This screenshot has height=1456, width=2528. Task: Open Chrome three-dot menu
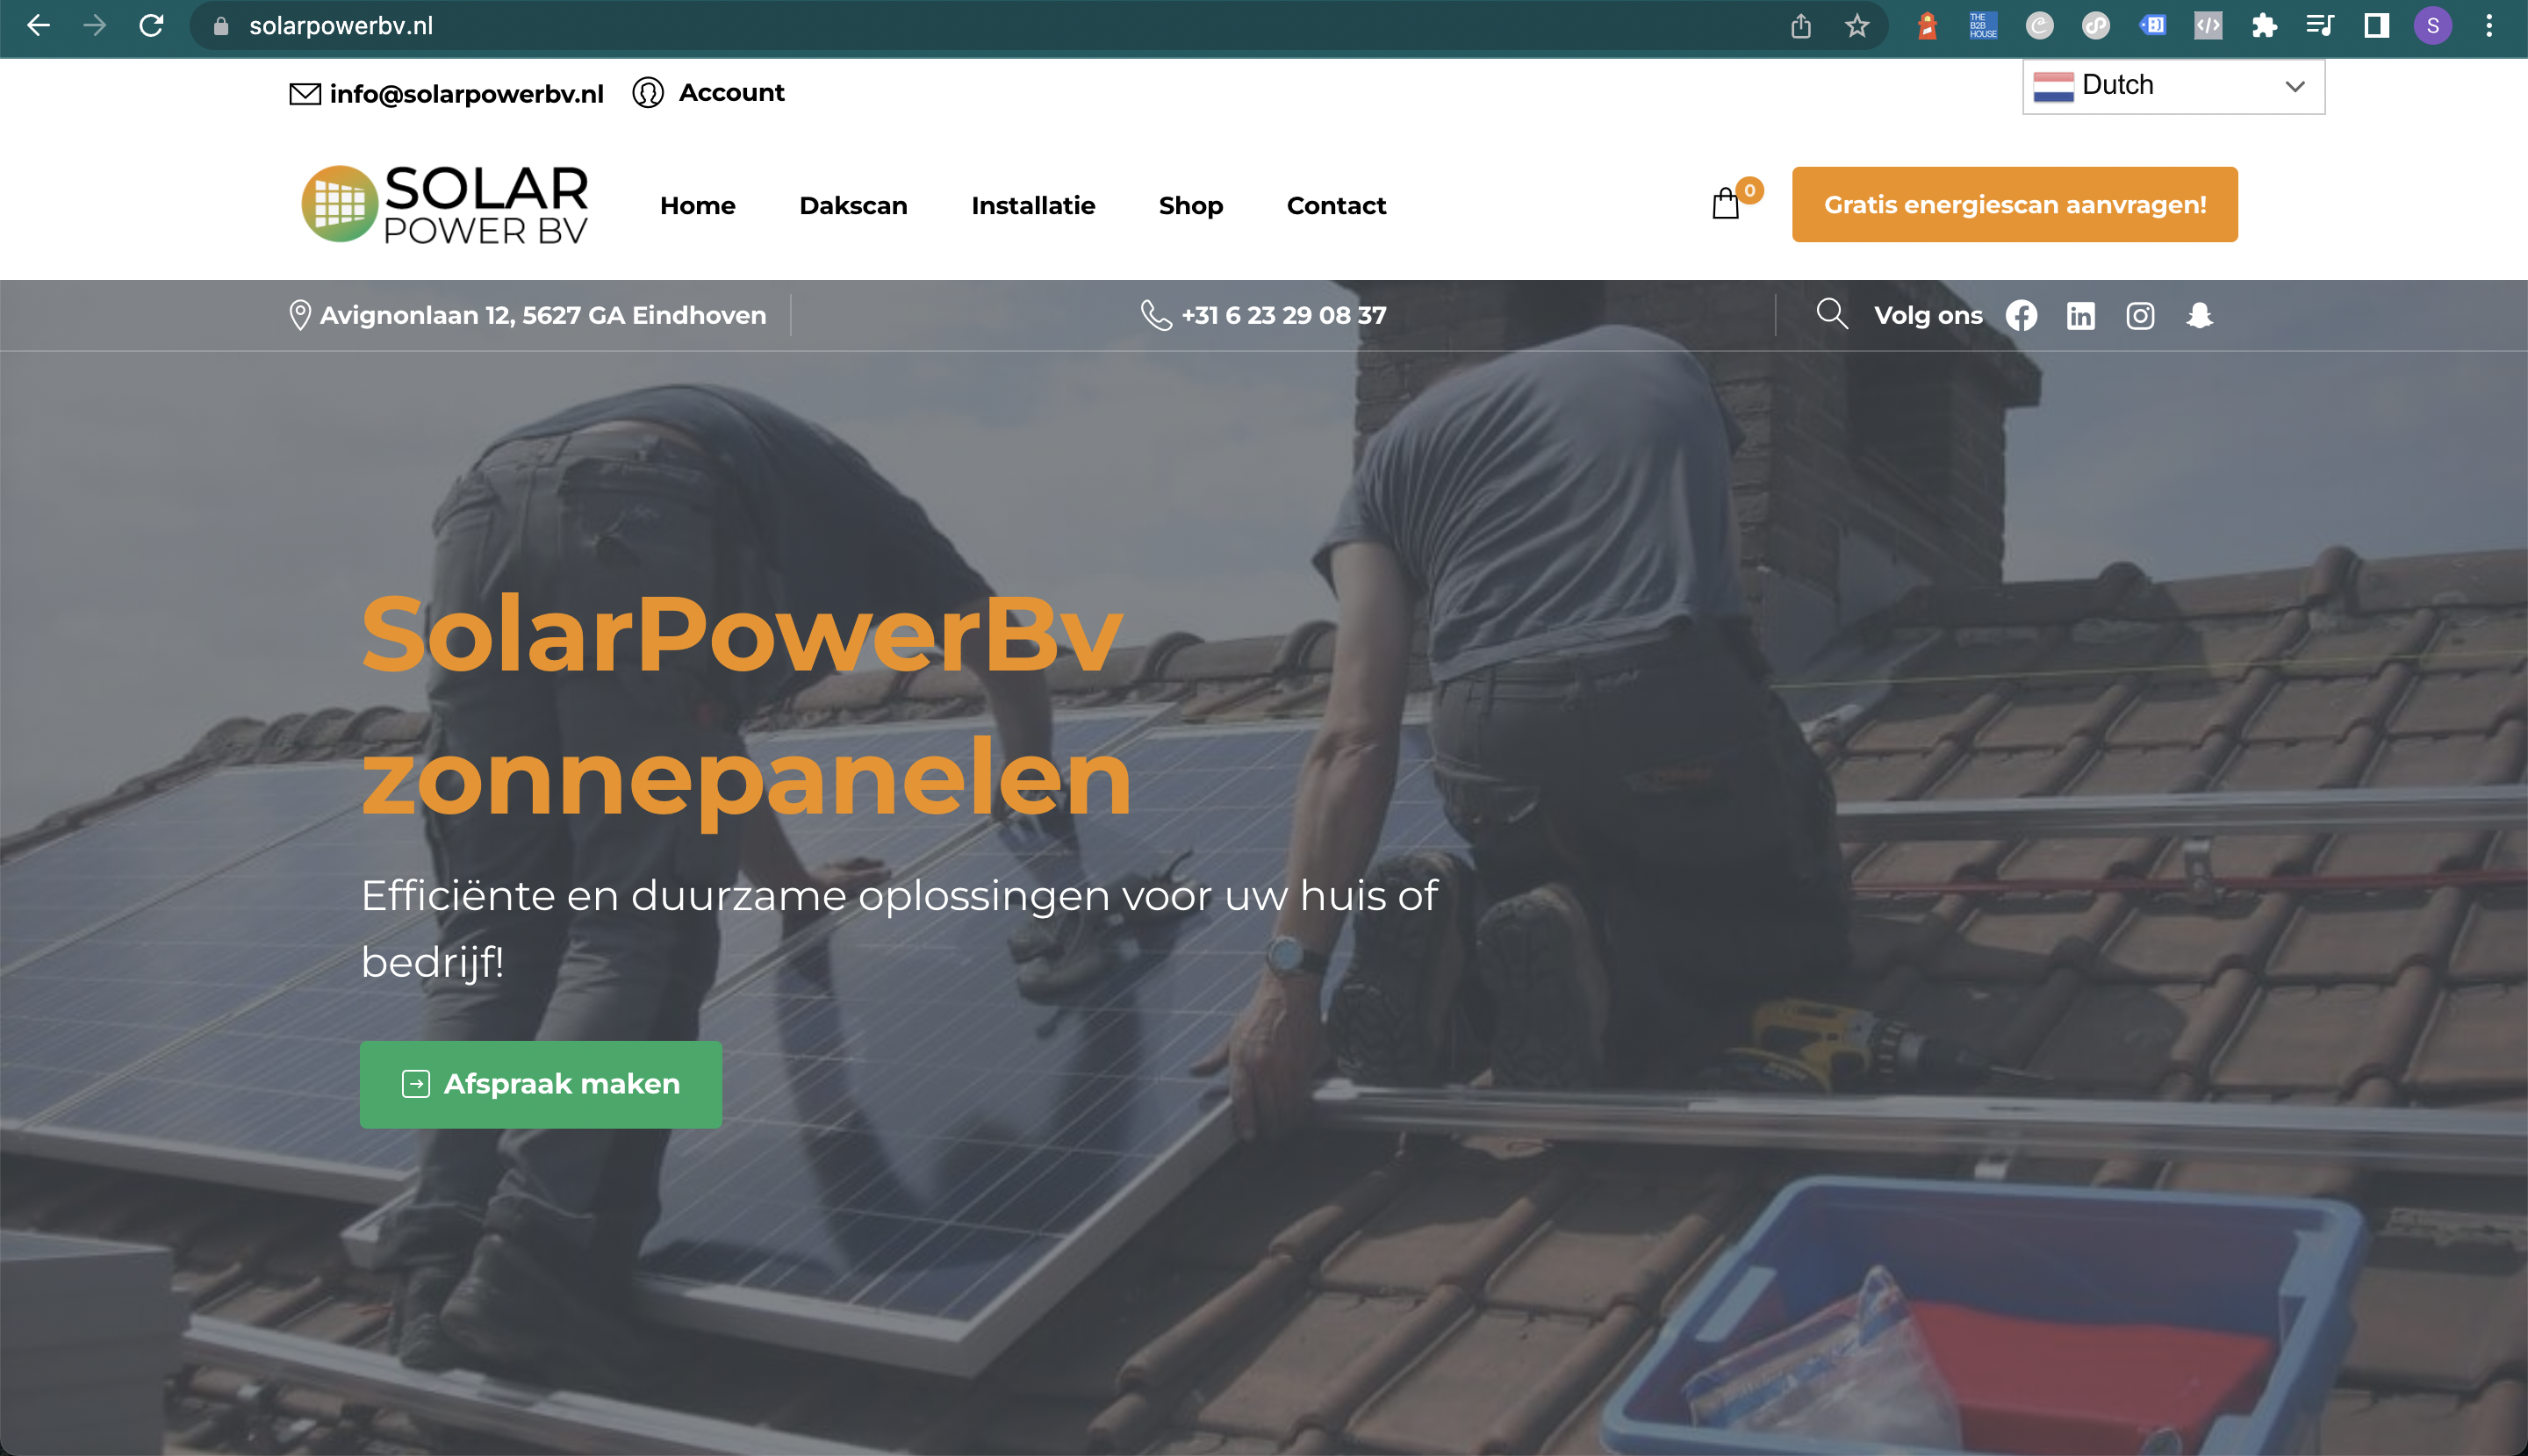click(2489, 26)
